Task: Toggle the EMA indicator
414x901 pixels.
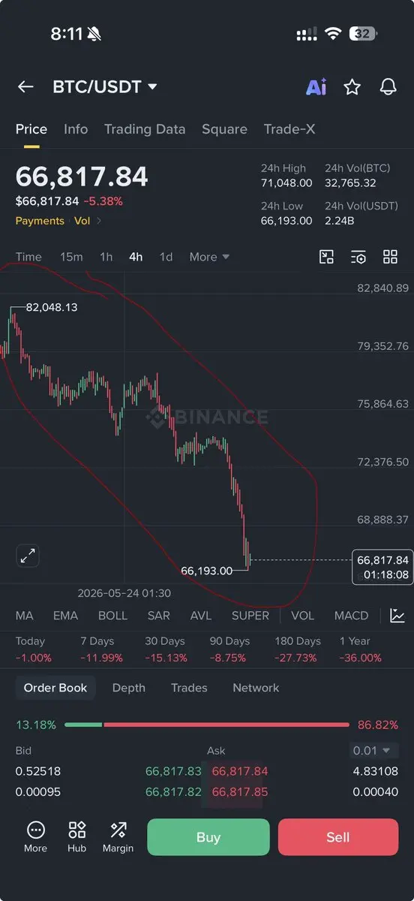Action: click(x=65, y=616)
